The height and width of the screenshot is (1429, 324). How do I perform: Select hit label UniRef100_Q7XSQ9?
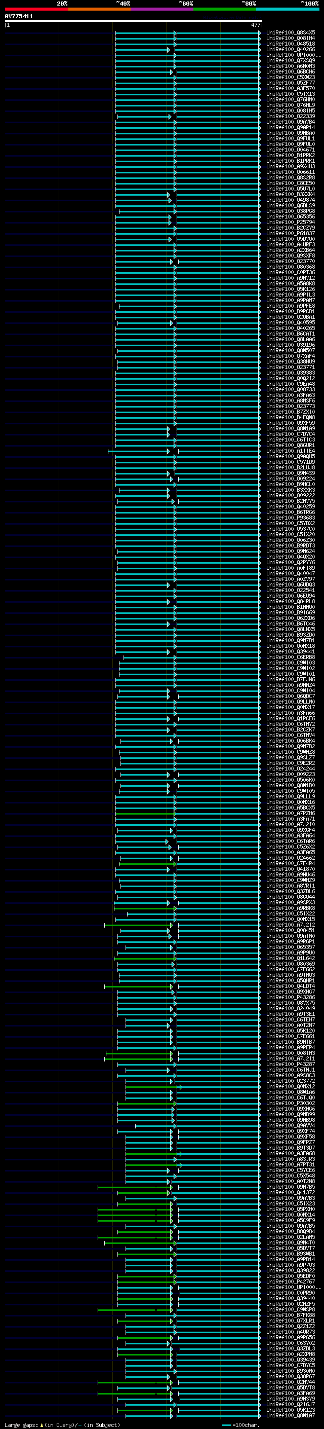[291, 60]
